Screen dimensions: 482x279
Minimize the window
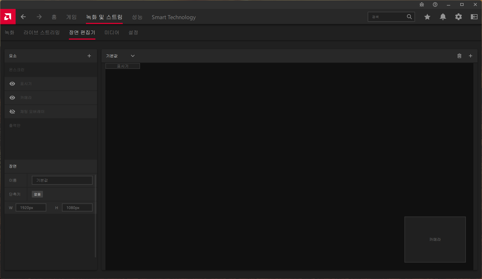pos(449,4)
